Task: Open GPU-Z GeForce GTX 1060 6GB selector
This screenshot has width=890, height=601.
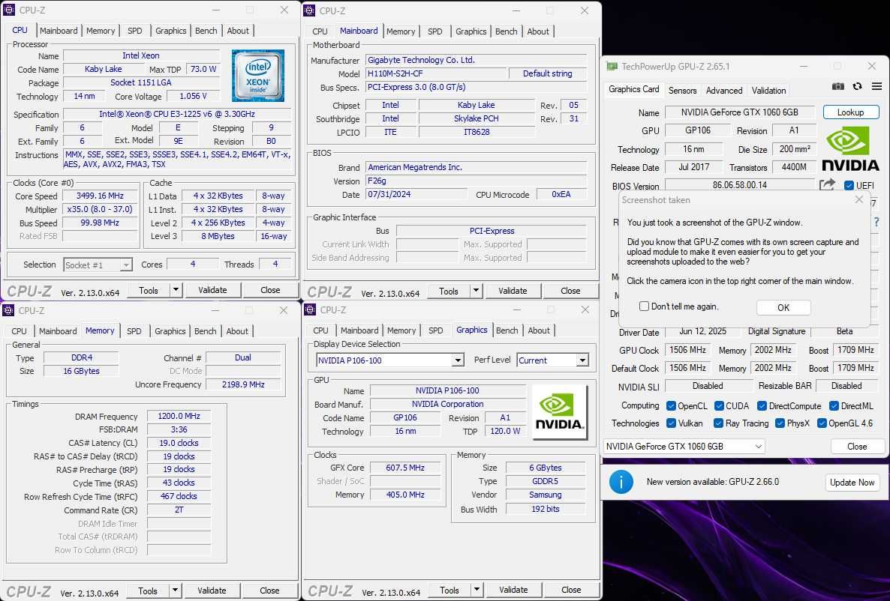Action: coord(684,446)
